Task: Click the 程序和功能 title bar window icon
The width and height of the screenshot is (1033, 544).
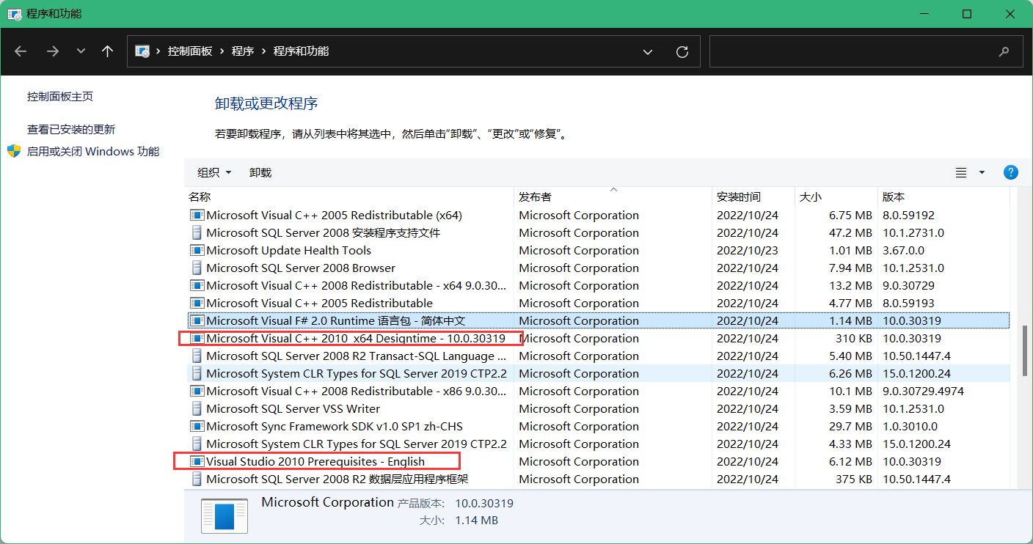Action: (14, 14)
